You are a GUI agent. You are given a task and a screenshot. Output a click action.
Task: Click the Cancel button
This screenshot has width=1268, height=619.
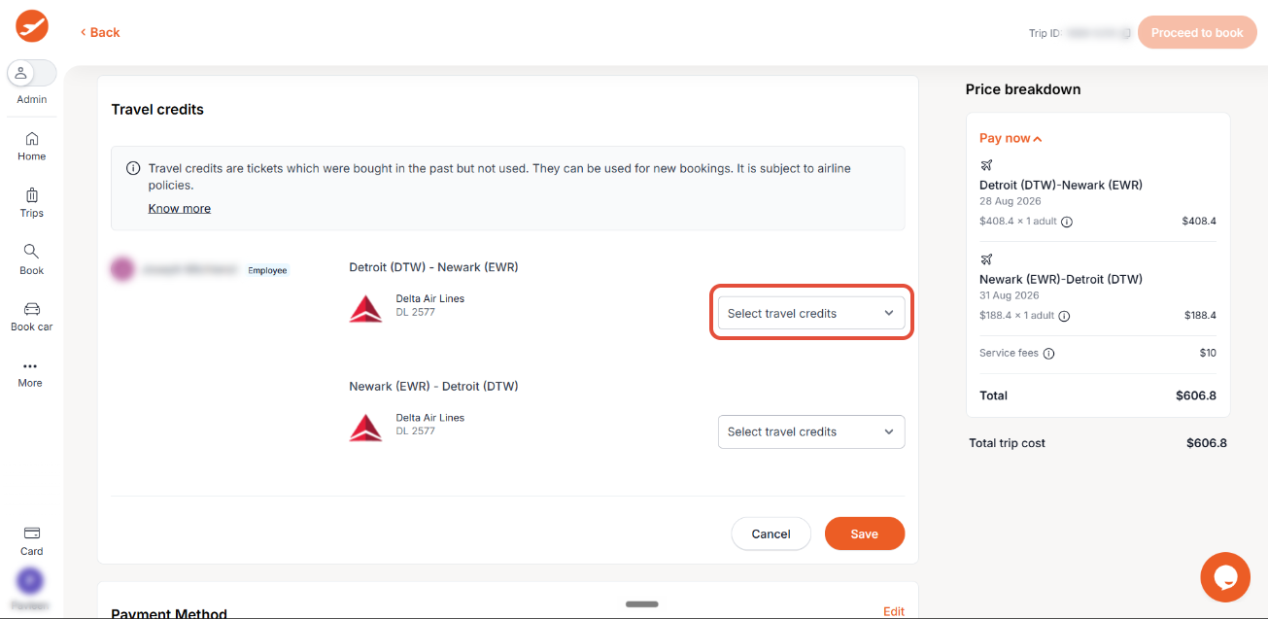(x=771, y=533)
